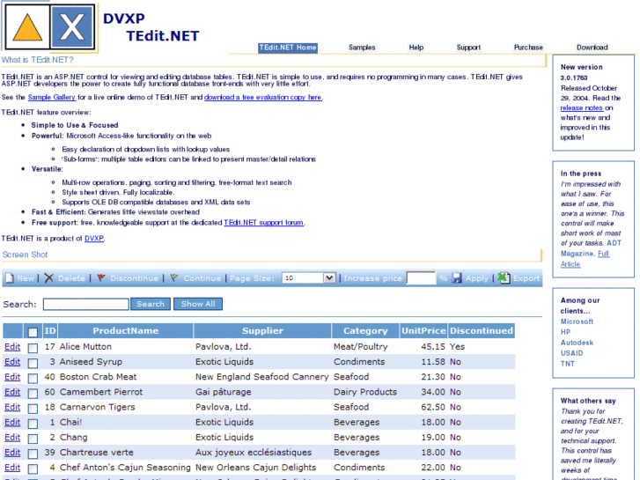Viewport: 640px width, 480px height.
Task: Edit the Chartreuse verte row
Action: click(x=12, y=453)
